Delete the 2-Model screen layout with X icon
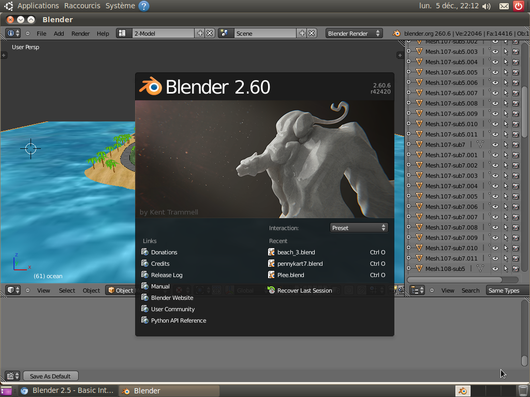The image size is (530, 397). coord(210,33)
